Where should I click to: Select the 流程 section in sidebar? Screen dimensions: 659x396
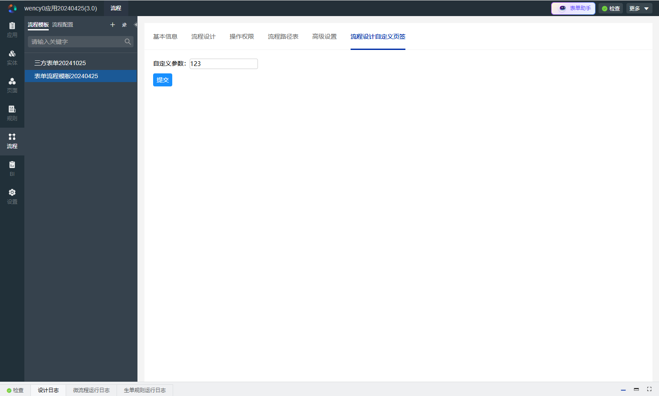point(12,141)
